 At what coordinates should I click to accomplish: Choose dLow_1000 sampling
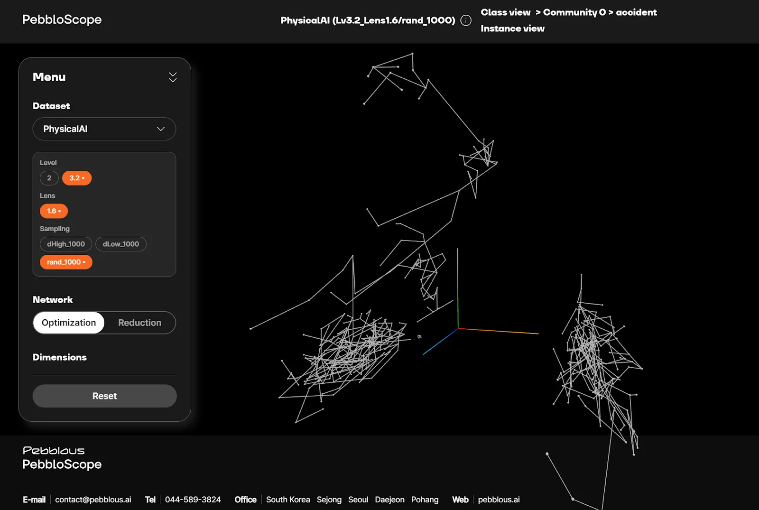[x=120, y=244]
